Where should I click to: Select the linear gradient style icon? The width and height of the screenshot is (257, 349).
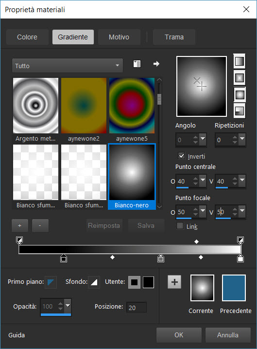tap(240, 61)
